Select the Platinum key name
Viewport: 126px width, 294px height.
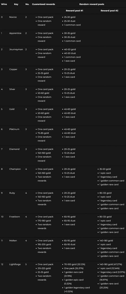(14, 129)
